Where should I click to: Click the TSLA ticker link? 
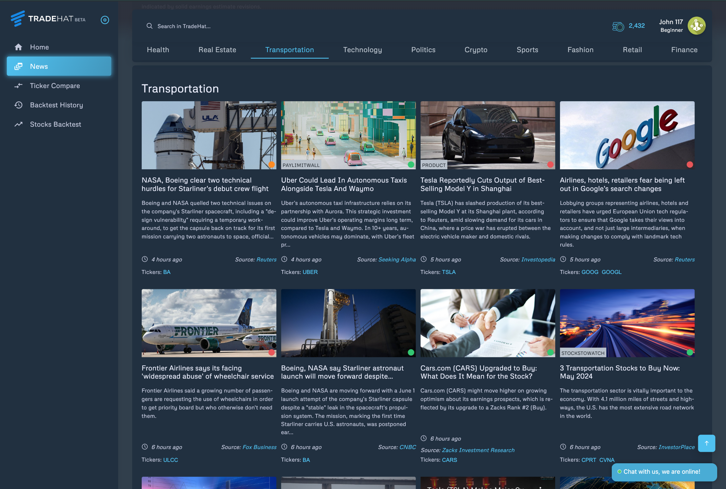pyautogui.click(x=448, y=272)
